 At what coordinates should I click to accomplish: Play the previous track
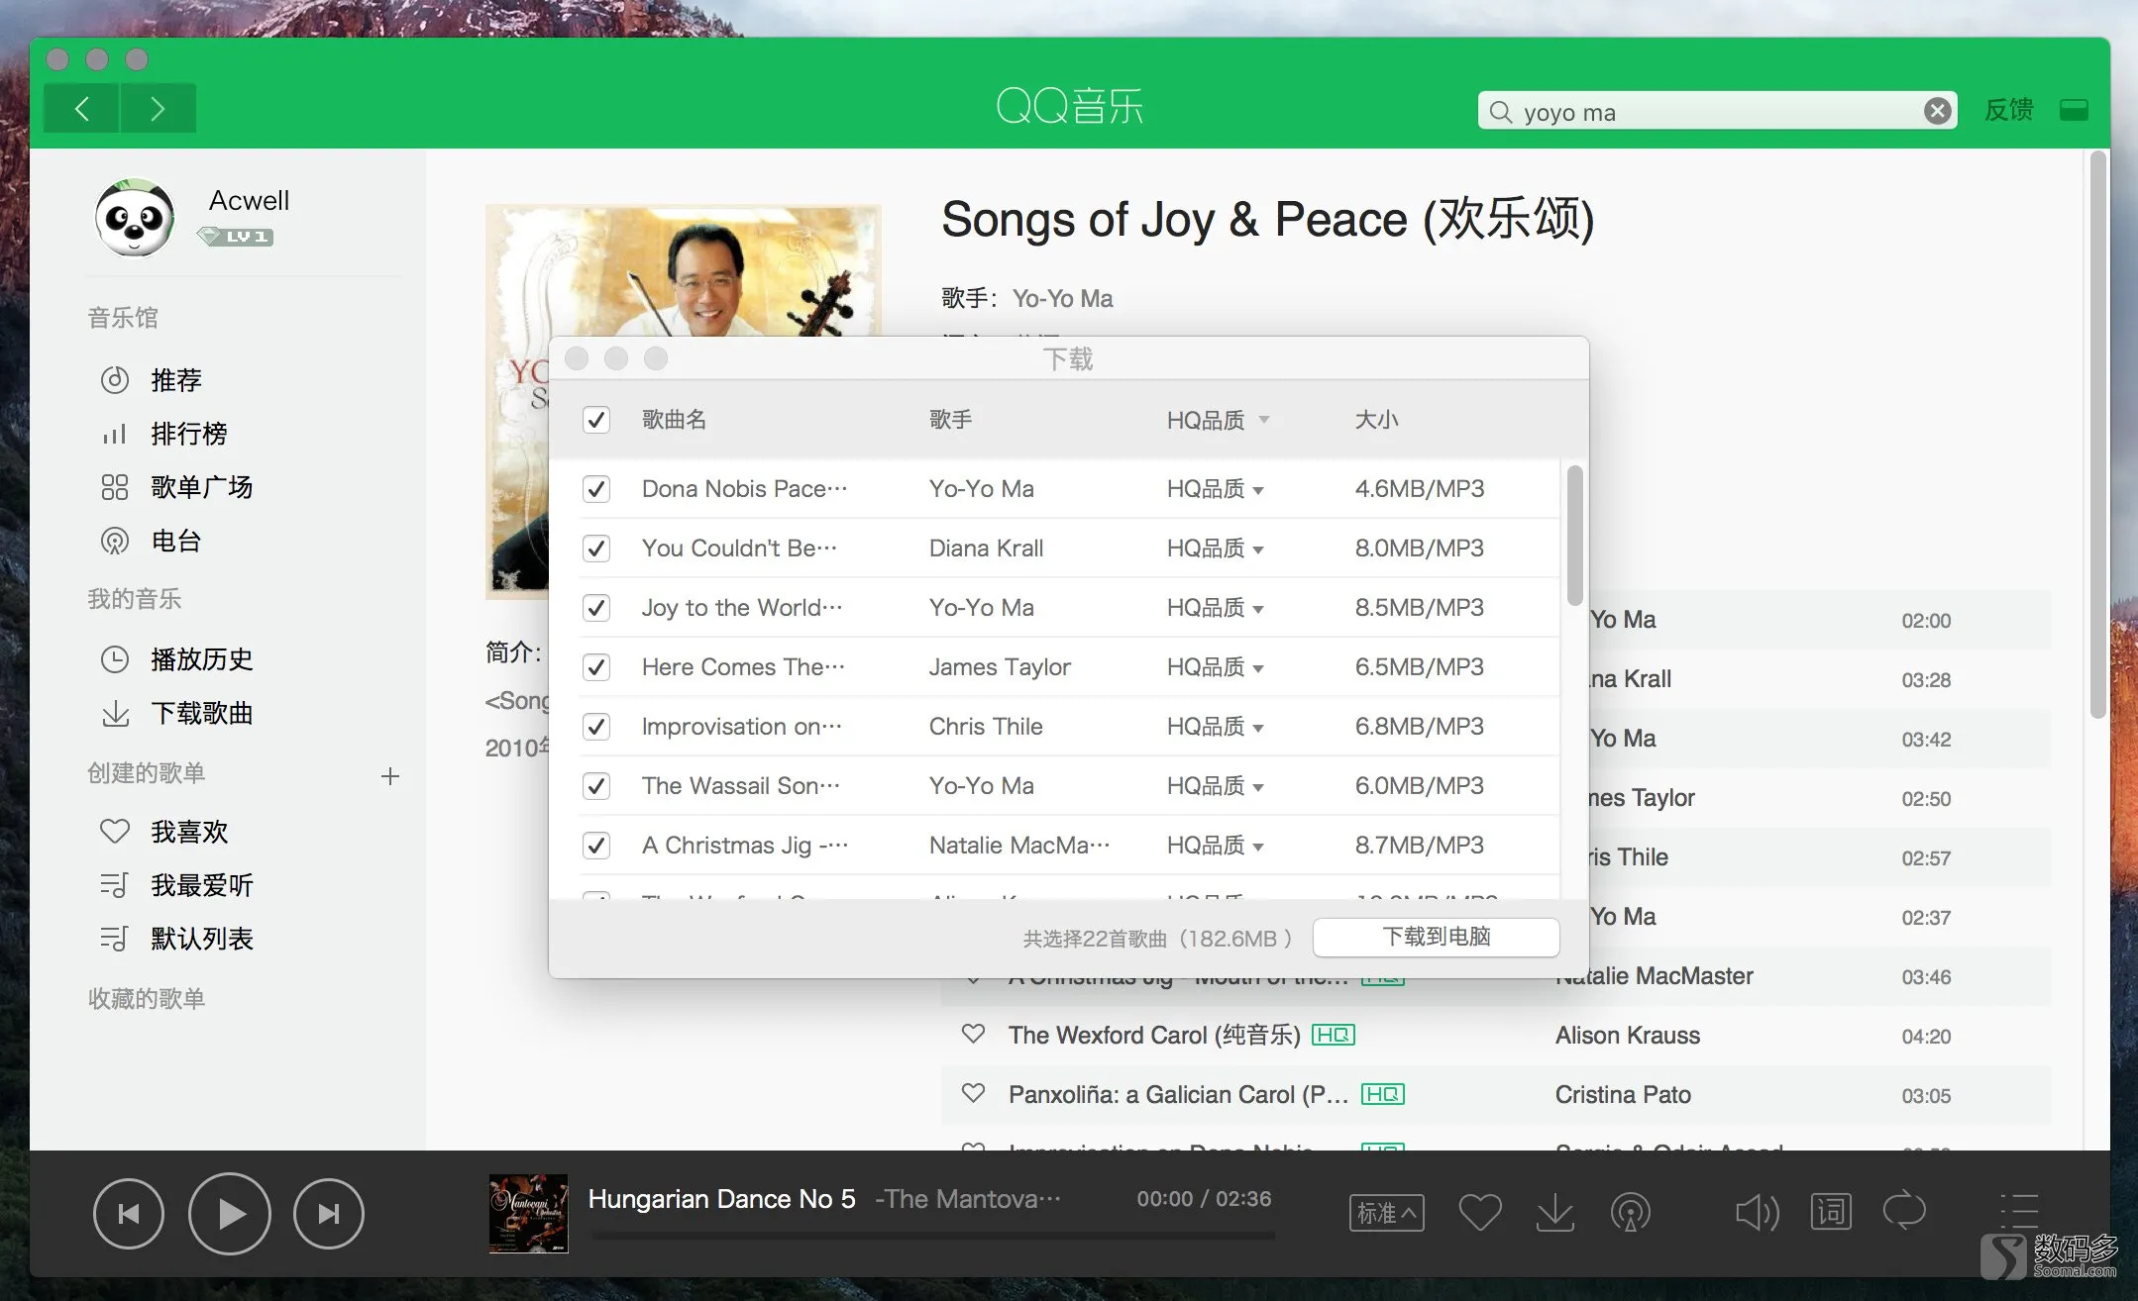129,1214
